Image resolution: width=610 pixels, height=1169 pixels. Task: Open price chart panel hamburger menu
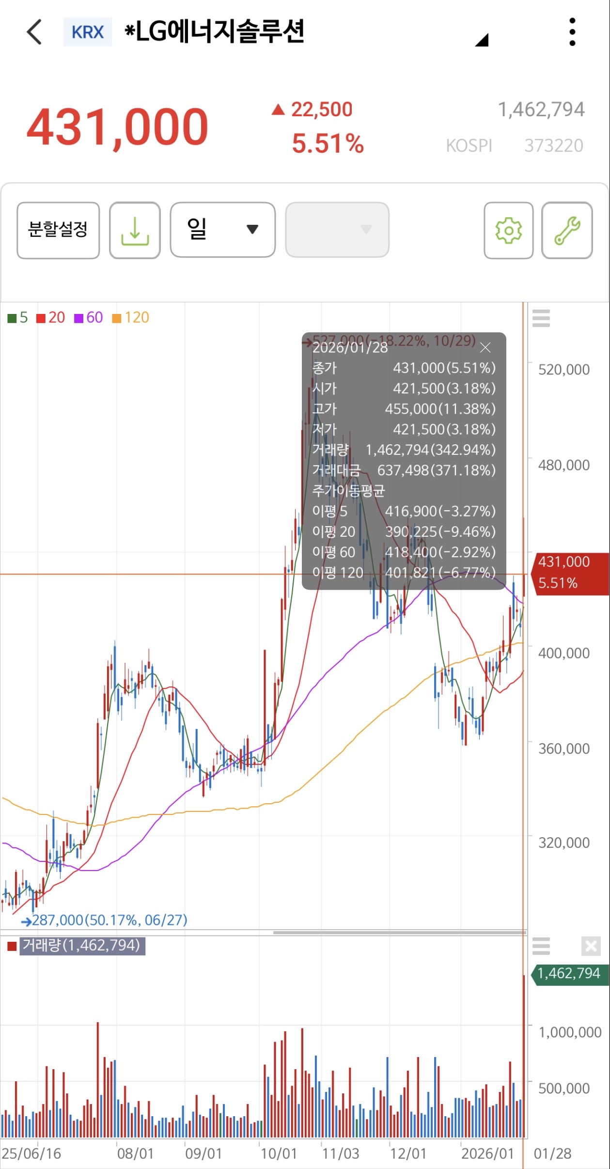[541, 318]
